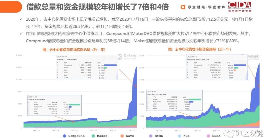Click DeBank logo on fund size chart
The height and width of the screenshot is (138, 272).
(253, 57)
